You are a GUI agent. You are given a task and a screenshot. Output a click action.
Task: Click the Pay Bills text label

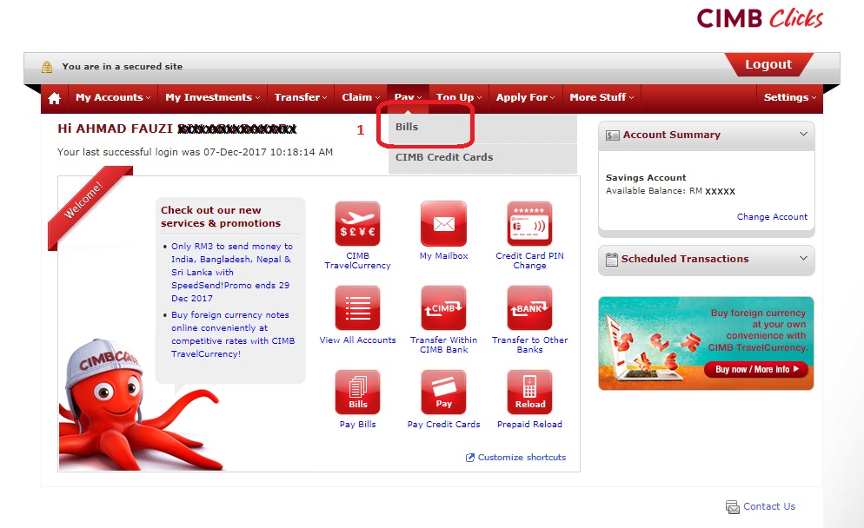point(357,425)
